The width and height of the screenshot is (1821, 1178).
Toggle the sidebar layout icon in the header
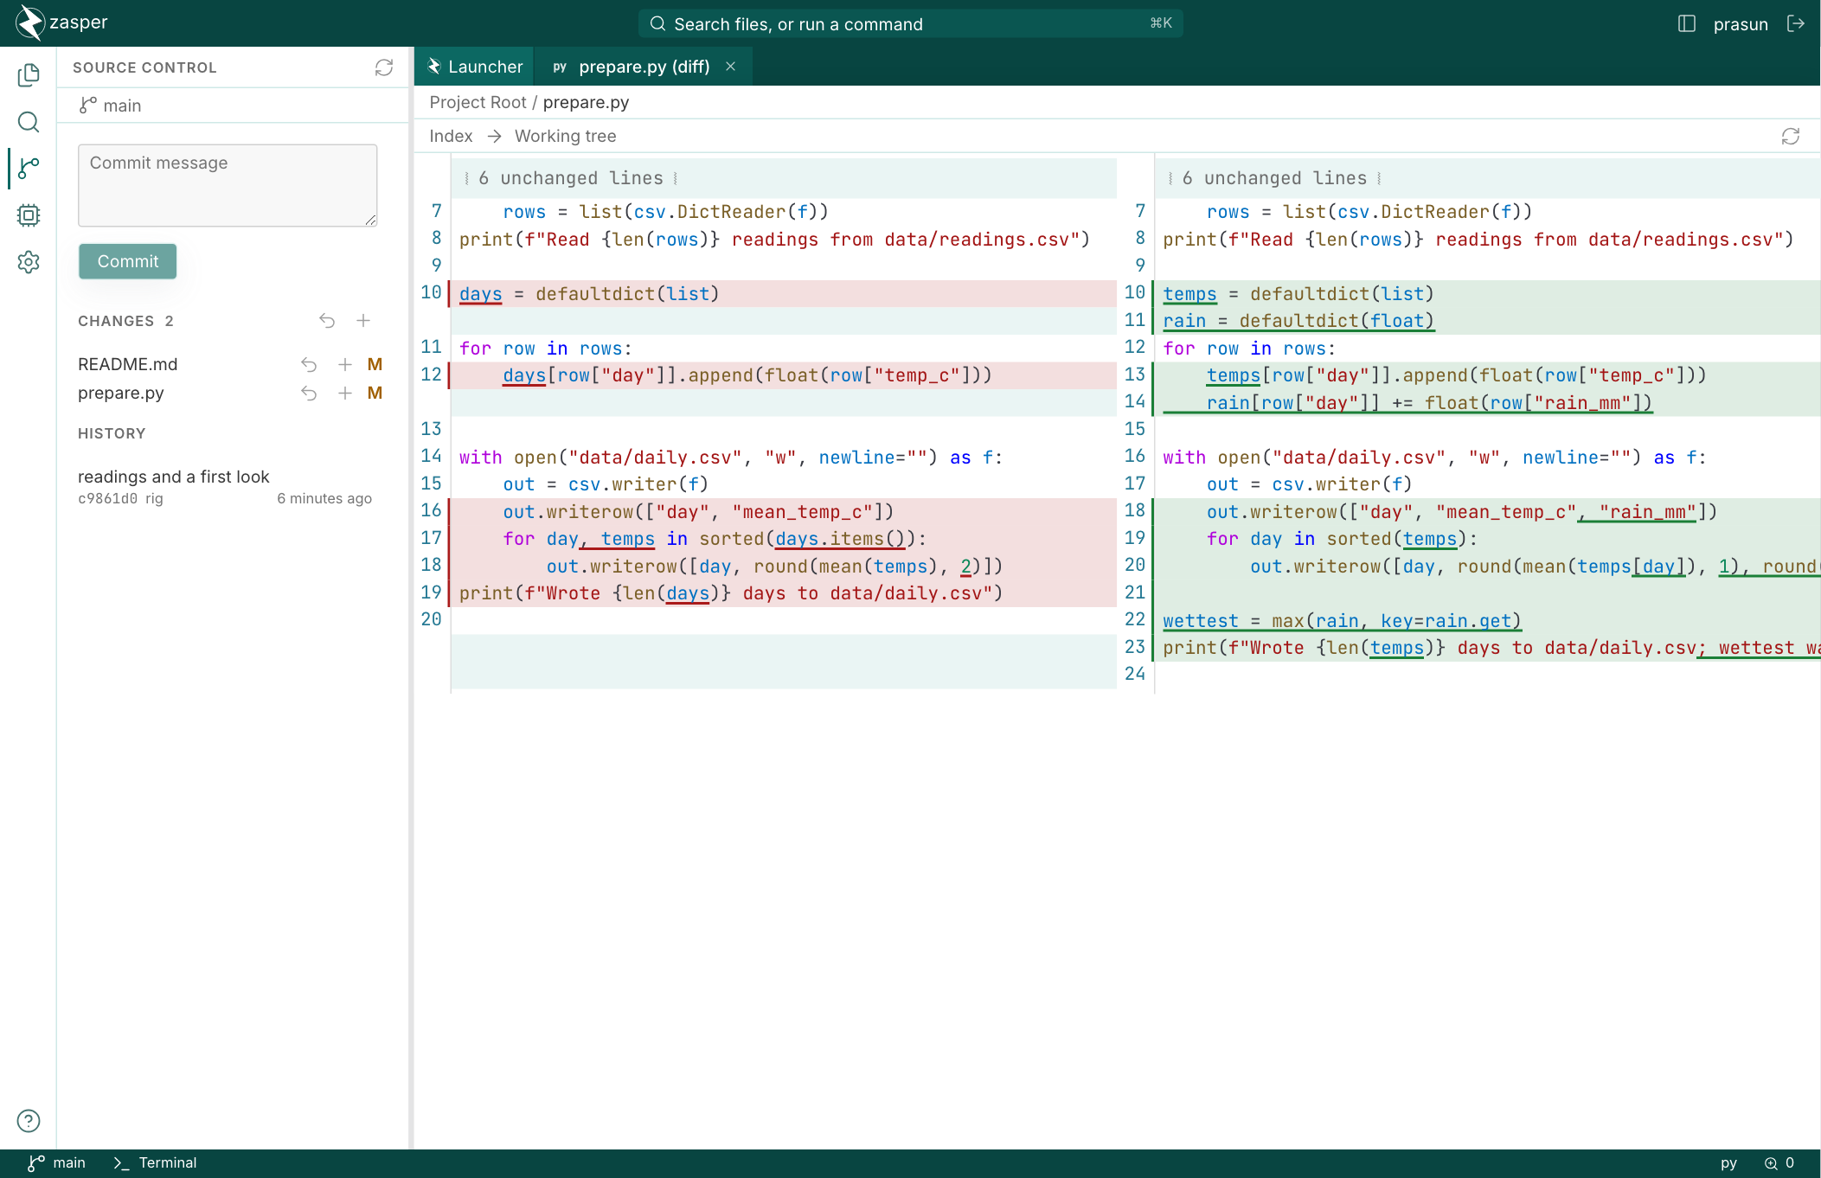point(1687,23)
